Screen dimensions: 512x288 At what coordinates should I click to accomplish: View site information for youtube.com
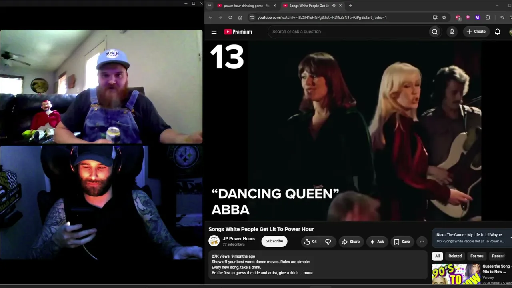coord(252,18)
